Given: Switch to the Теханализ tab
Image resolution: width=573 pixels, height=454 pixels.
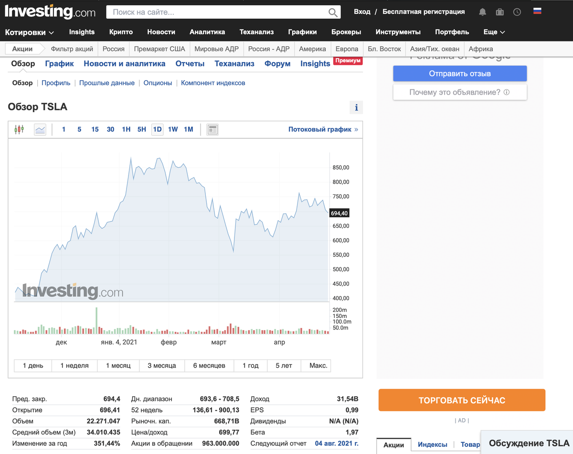Looking at the screenshot, I should 234,63.
